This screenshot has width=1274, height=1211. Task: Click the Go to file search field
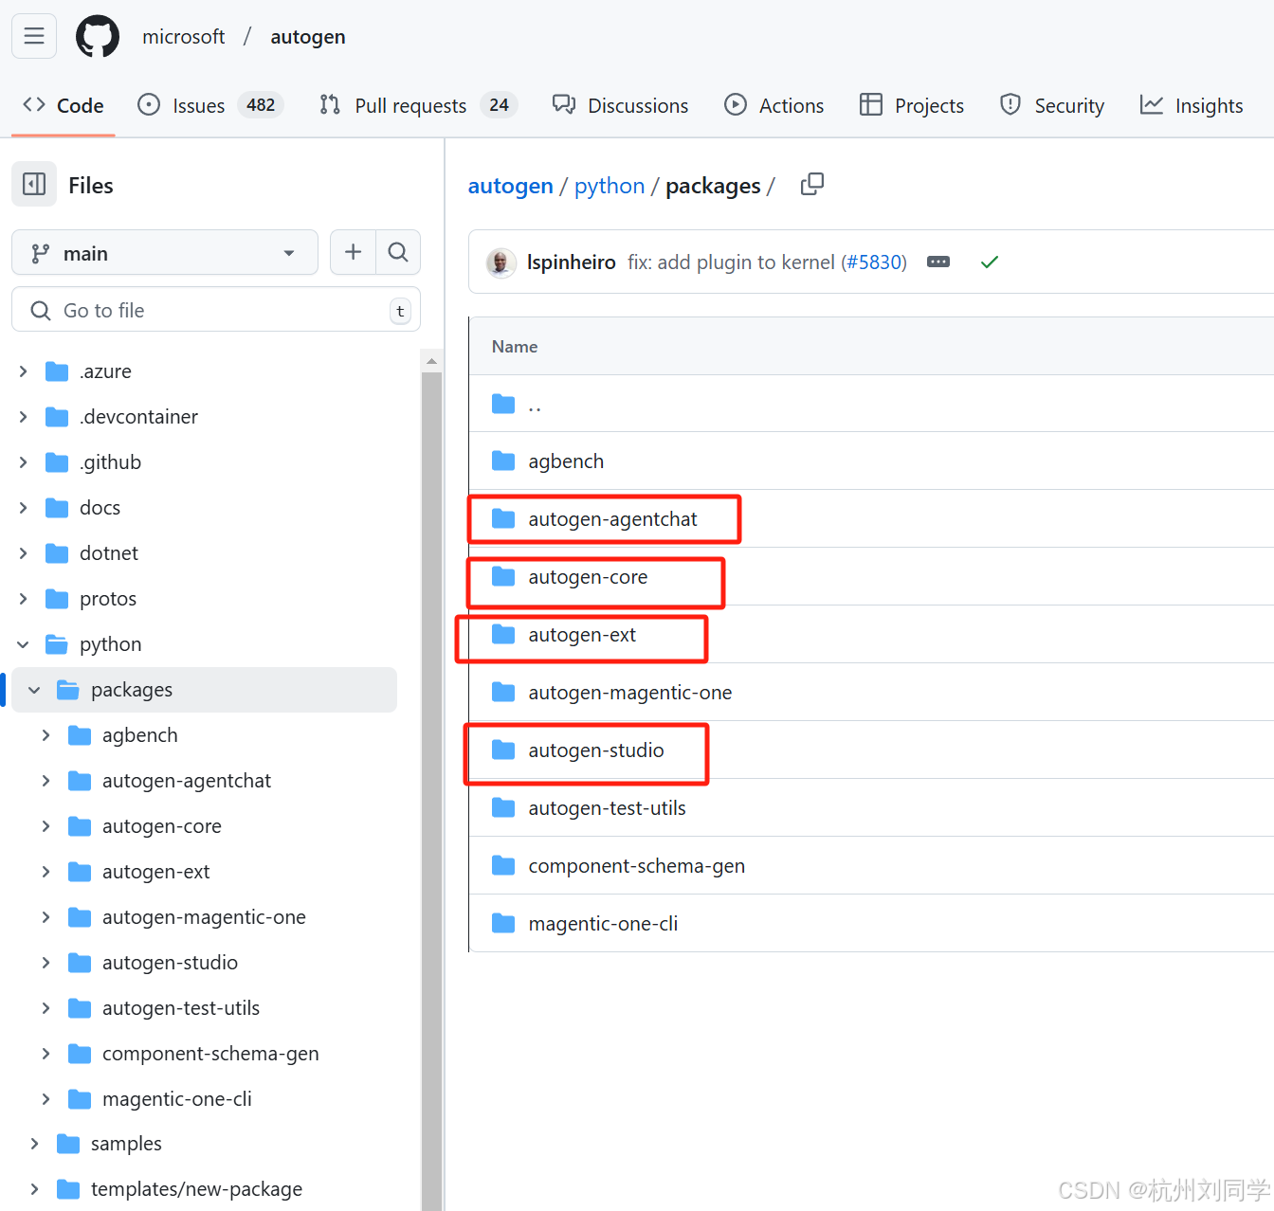(x=216, y=310)
